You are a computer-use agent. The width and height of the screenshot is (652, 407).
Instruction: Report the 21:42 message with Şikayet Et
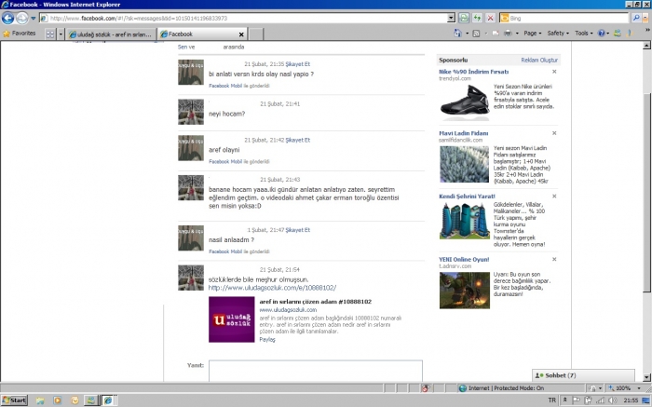point(298,140)
